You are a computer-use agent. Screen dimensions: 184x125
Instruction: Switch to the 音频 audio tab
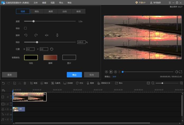(79, 11)
